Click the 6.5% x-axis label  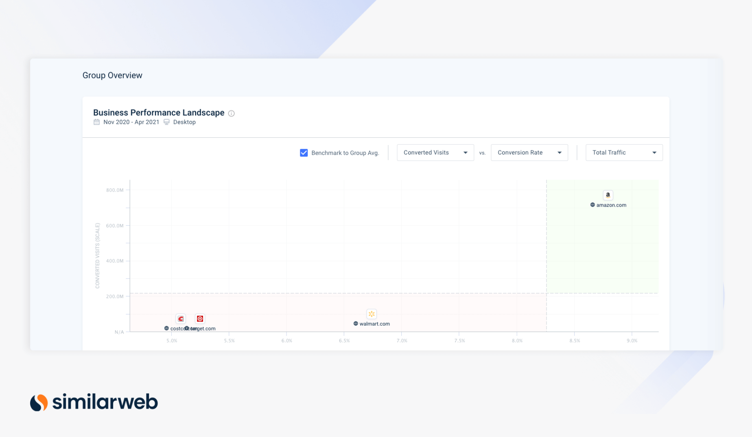click(x=344, y=341)
